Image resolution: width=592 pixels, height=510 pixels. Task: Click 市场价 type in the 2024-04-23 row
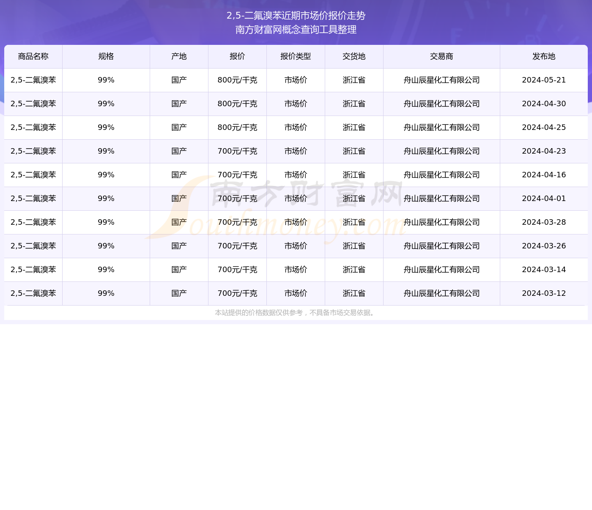(296, 152)
